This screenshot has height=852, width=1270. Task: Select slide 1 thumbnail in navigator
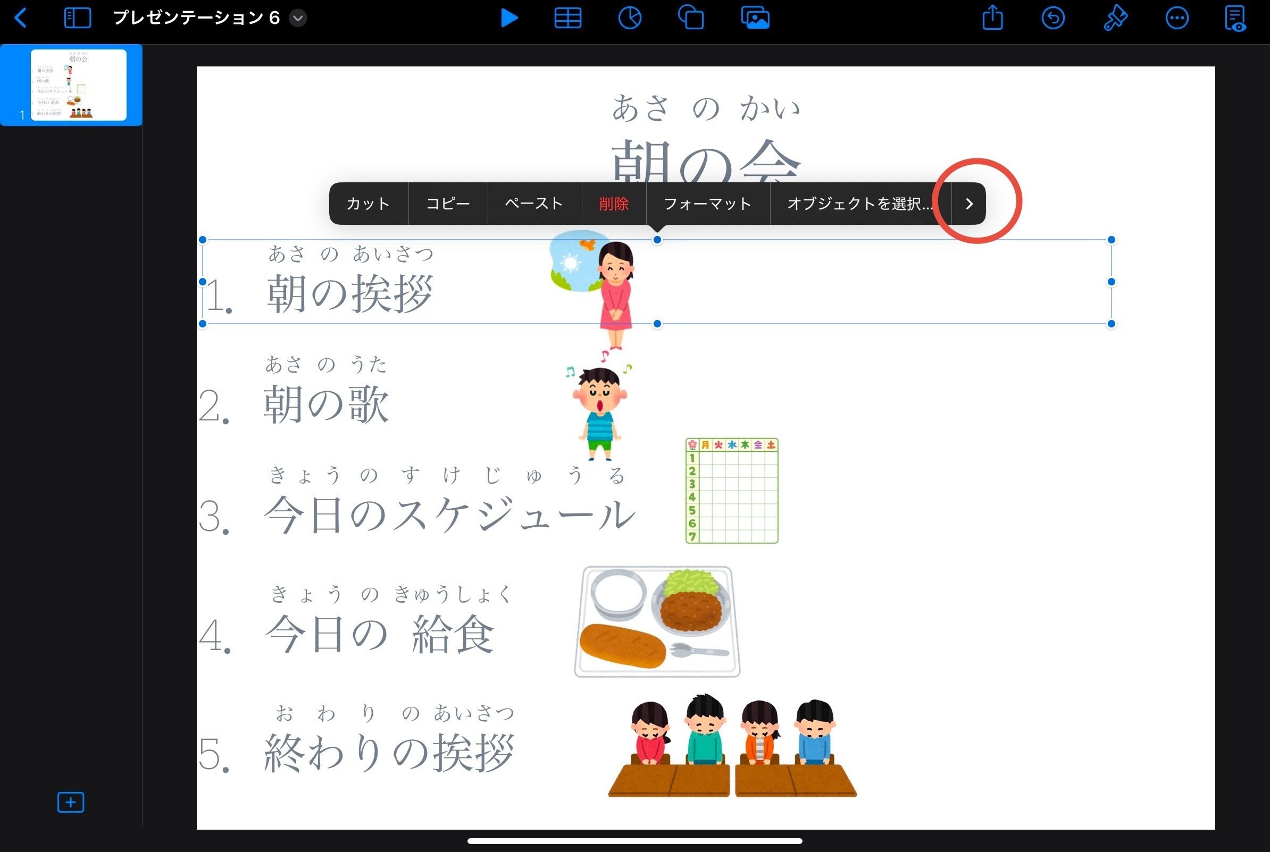78,85
